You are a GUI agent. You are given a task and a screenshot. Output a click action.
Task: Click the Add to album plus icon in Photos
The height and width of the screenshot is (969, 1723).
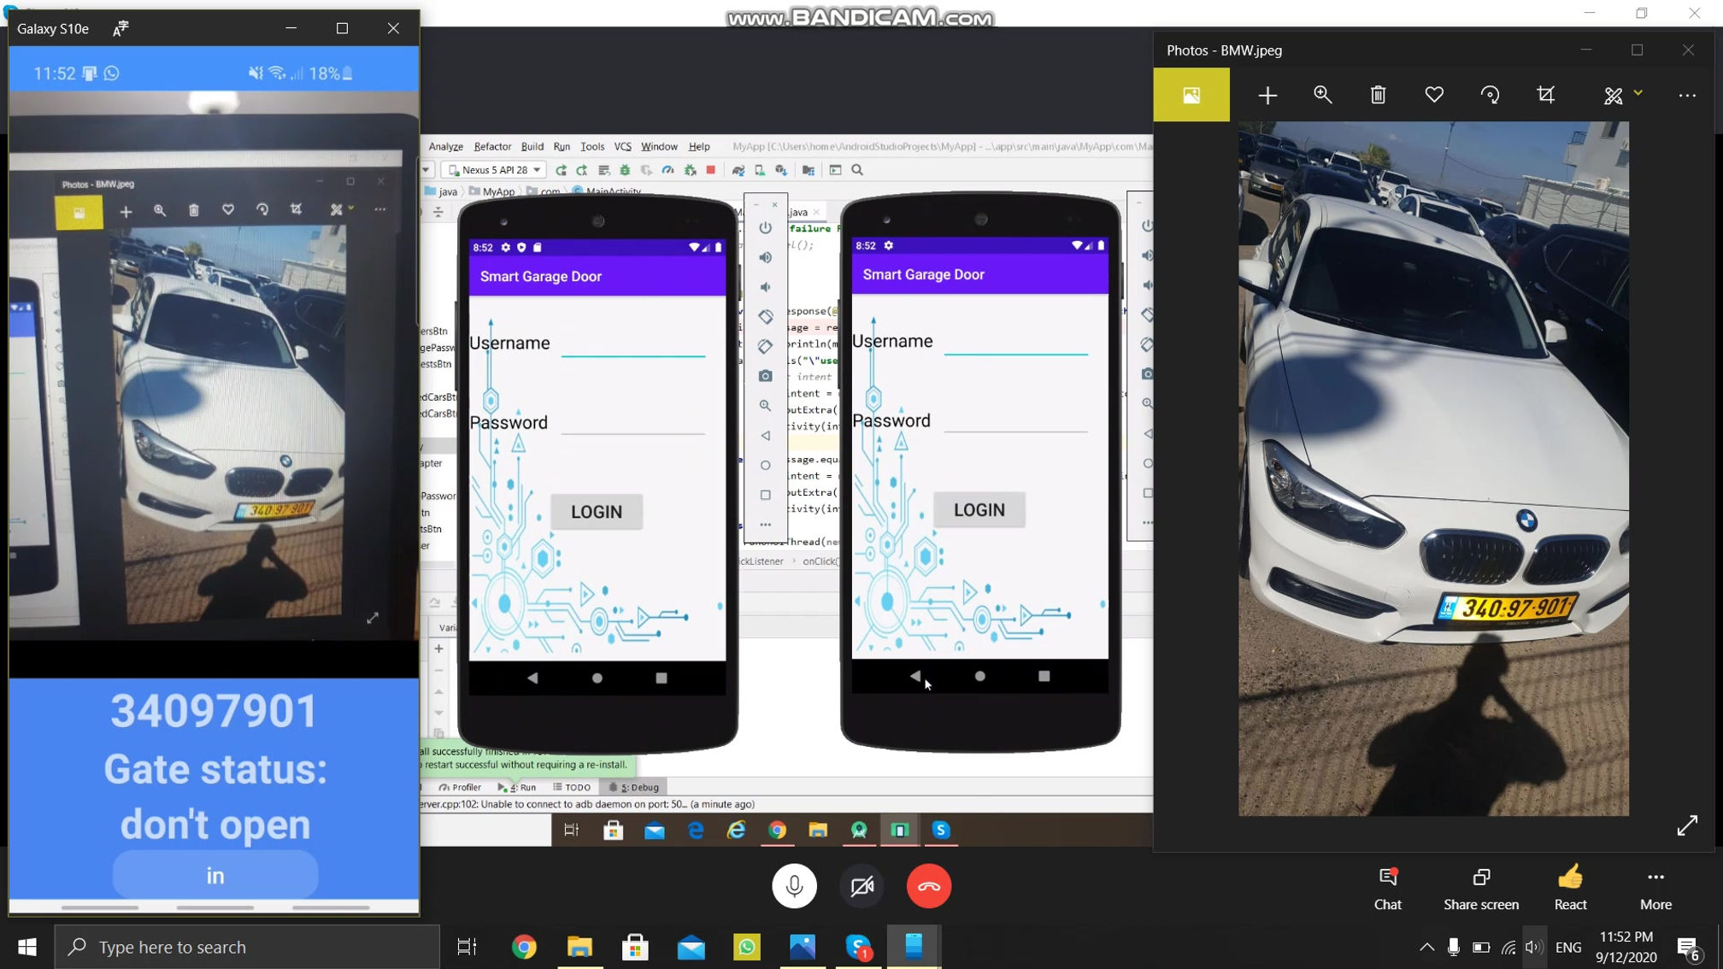pyautogui.click(x=1267, y=95)
